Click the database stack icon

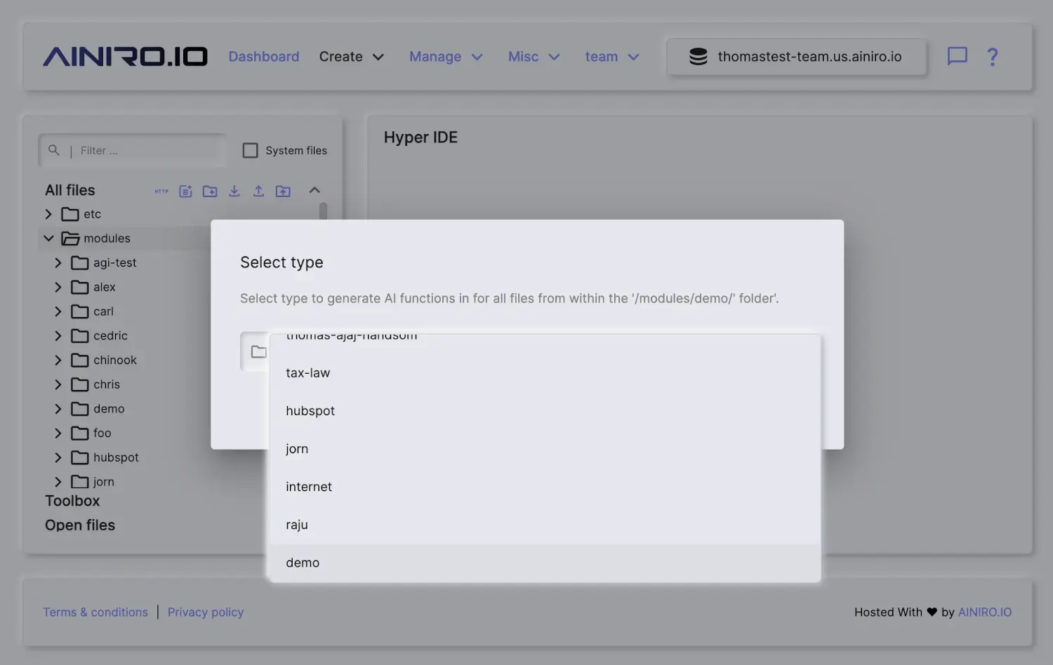[x=698, y=57]
